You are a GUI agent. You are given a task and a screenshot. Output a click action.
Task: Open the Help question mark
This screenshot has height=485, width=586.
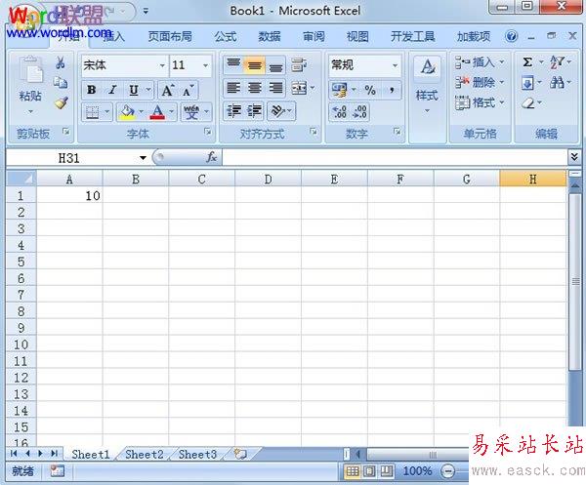[x=511, y=36]
